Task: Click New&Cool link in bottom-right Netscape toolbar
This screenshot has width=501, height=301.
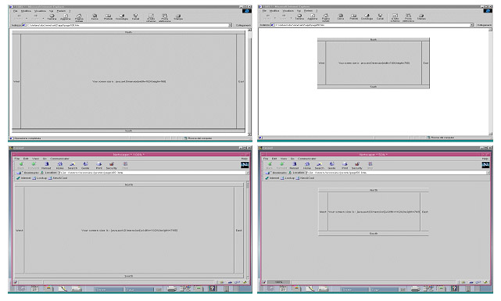Action: 306,178
